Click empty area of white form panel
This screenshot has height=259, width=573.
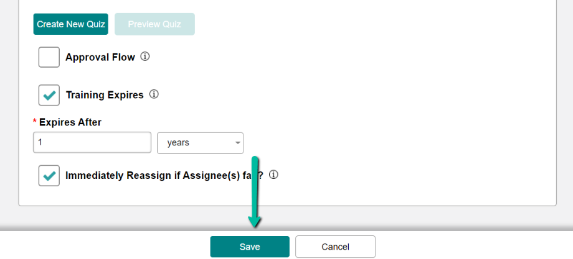402,109
